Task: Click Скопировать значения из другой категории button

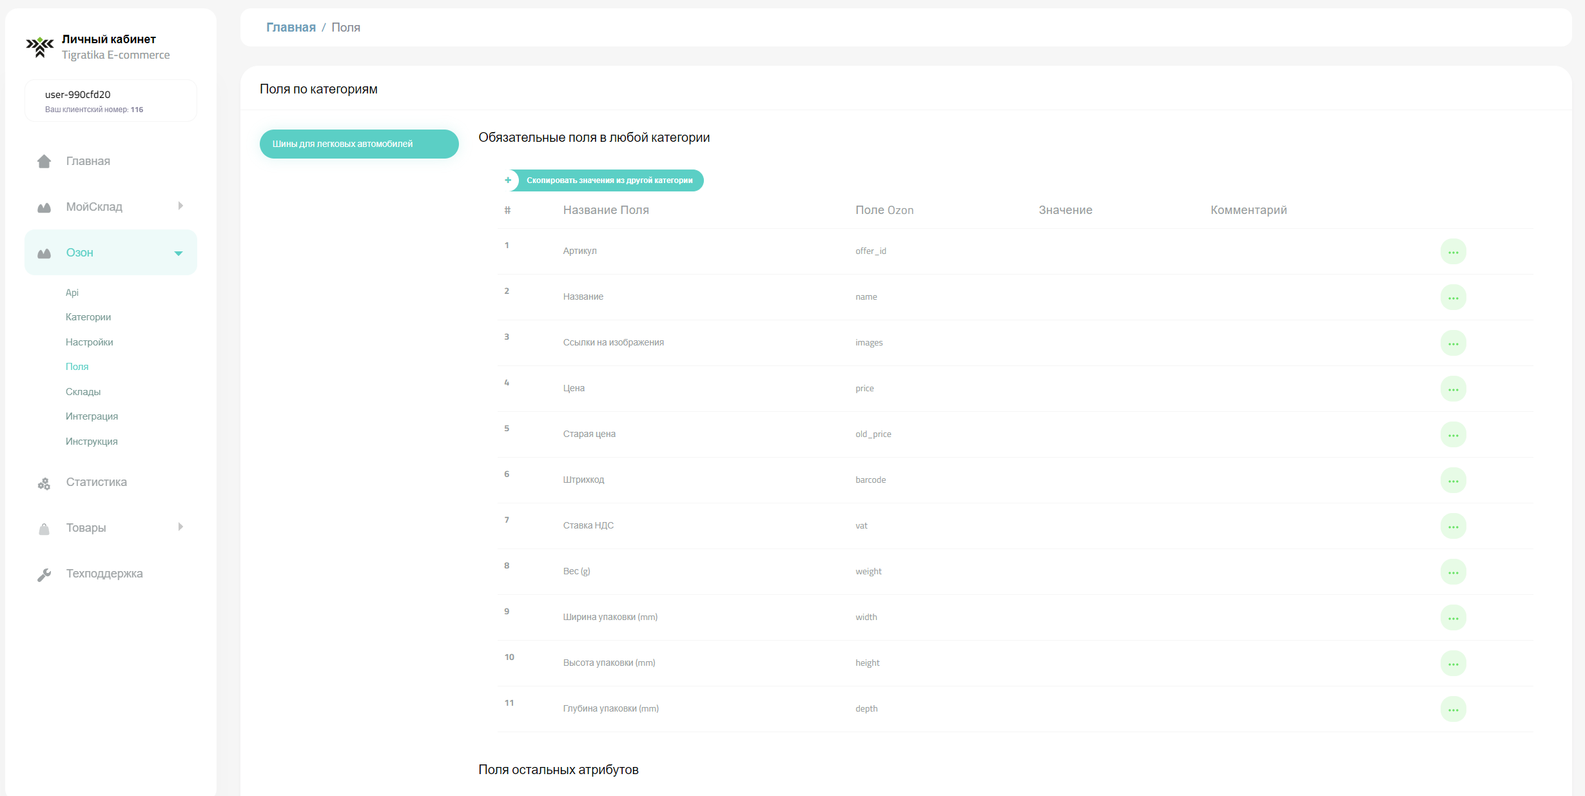Action: coord(603,180)
